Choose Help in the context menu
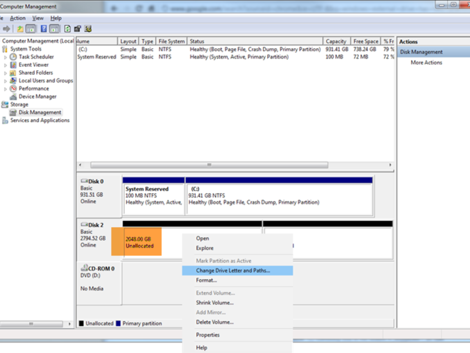Image resolution: width=470 pixels, height=353 pixels. coord(237,348)
